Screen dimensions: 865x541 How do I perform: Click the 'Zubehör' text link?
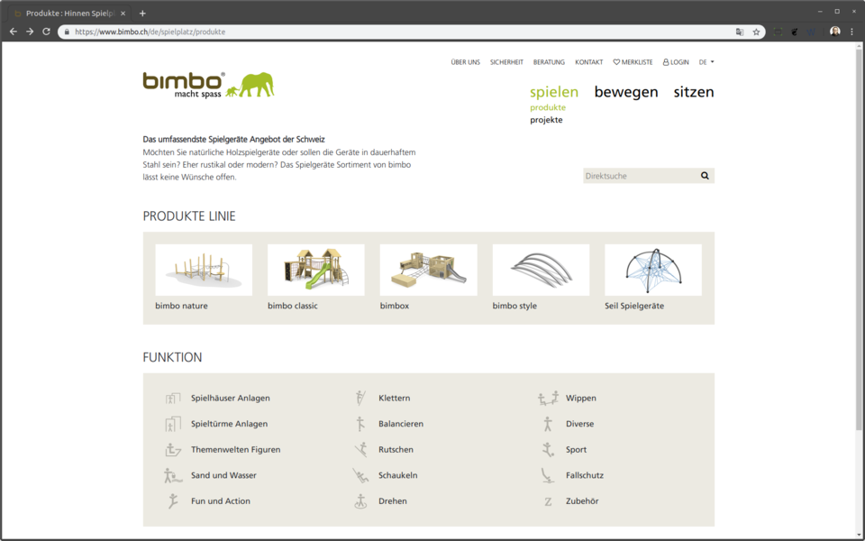click(582, 501)
